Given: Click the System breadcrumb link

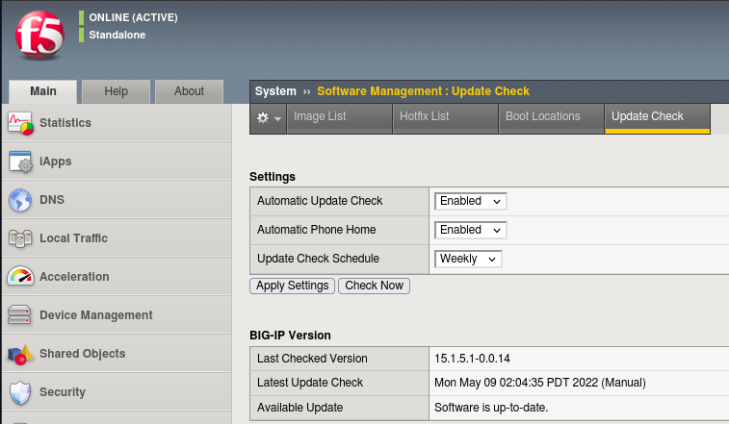Looking at the screenshot, I should click(275, 91).
